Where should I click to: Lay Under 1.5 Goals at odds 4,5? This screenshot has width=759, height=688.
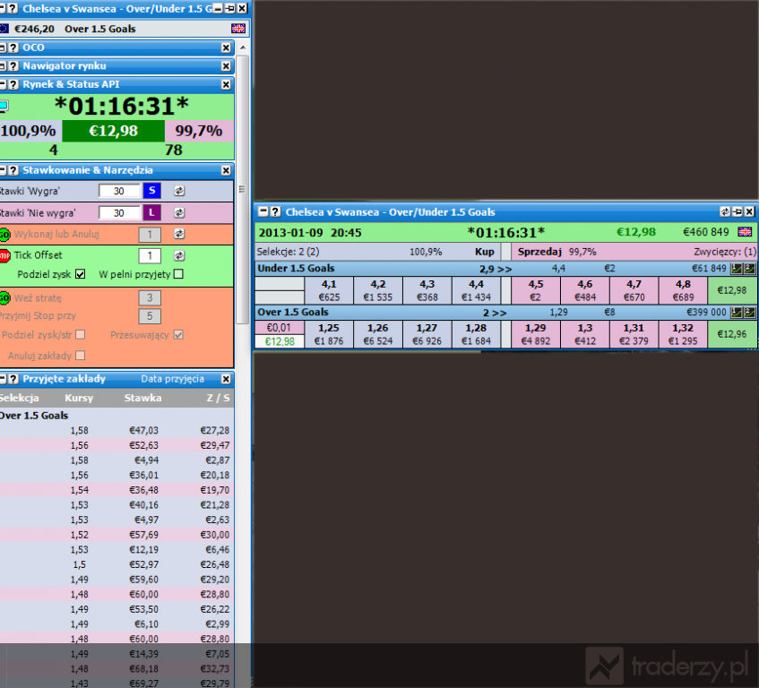pyautogui.click(x=536, y=290)
